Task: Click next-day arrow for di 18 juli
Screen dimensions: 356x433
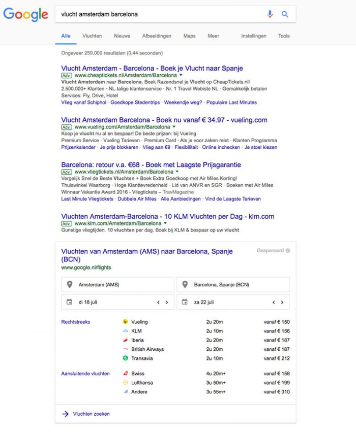Action: [x=166, y=303]
